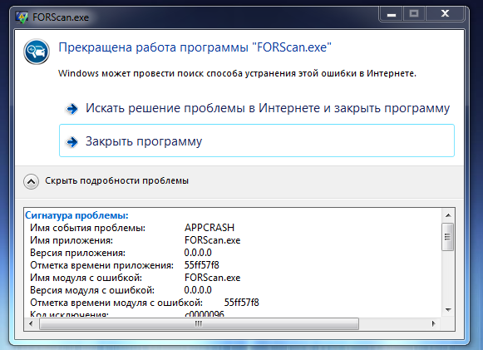Image resolution: width=483 pixels, height=350 pixels.
Task: Click "FORScan.exe" title bar text
Action: tap(61, 17)
